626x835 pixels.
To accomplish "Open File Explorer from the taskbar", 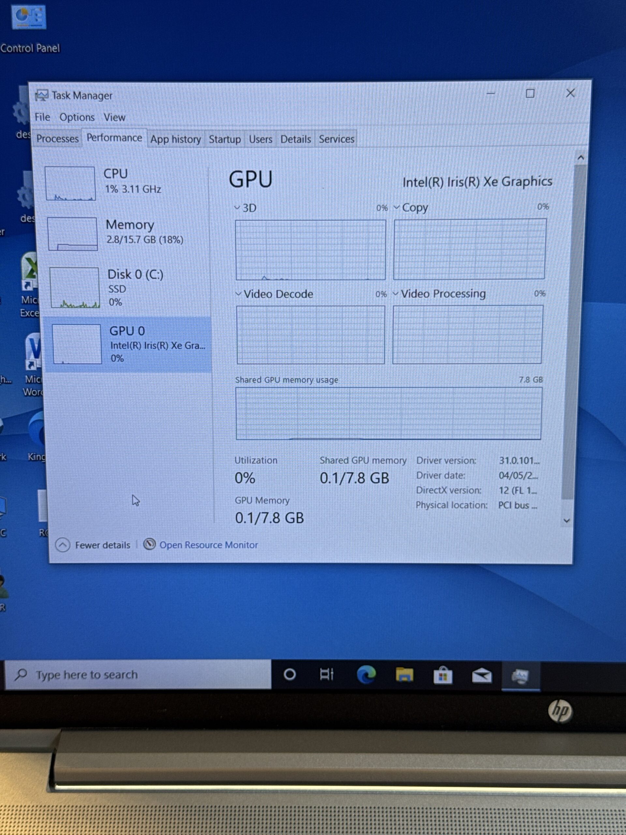I will (x=405, y=675).
